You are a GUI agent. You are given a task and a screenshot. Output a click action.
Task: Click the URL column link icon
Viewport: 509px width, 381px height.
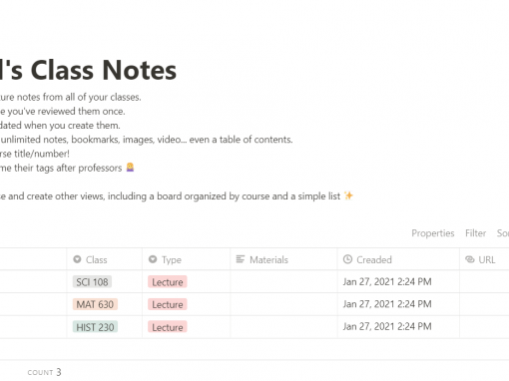pyautogui.click(x=470, y=259)
